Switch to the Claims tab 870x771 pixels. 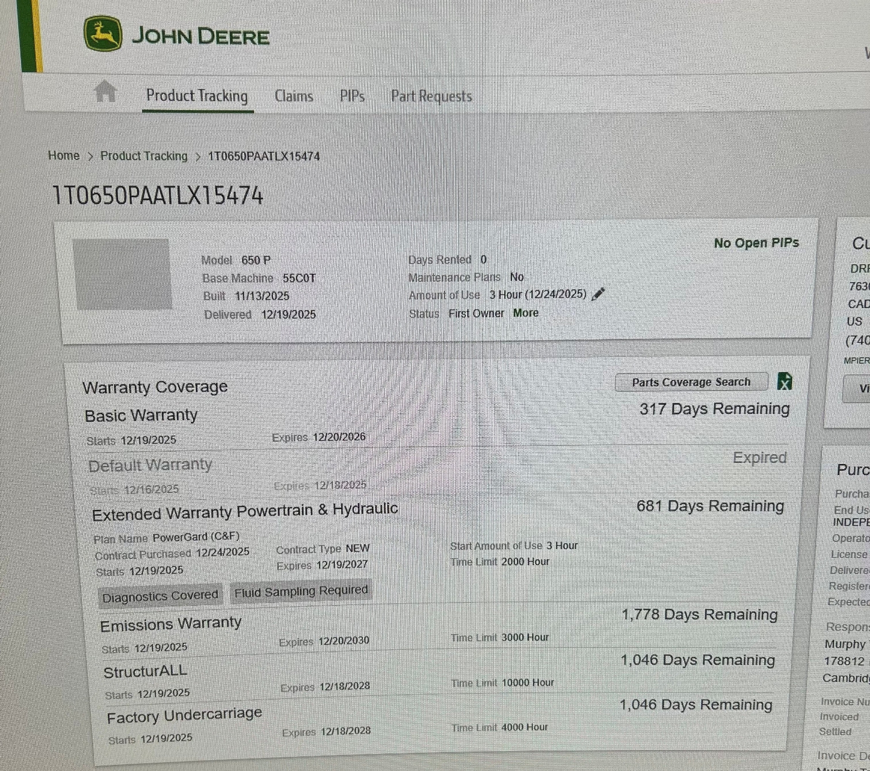[293, 96]
